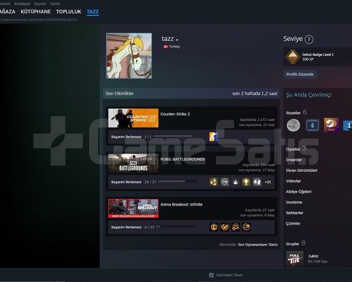This screenshot has height=282, width=352.
Task: Show remaining +21 PUBG achievements
Action: tap(268, 182)
